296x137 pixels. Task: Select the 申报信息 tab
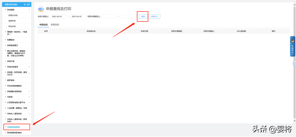click(43, 25)
